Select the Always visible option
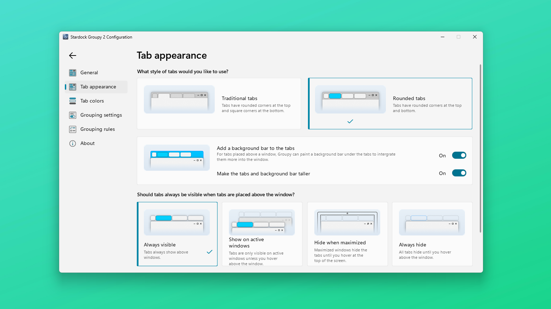The width and height of the screenshot is (551, 309). 177,234
